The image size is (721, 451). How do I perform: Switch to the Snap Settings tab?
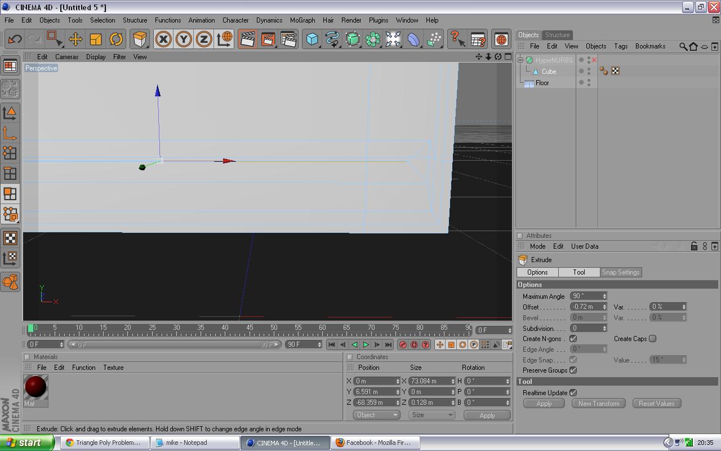621,272
